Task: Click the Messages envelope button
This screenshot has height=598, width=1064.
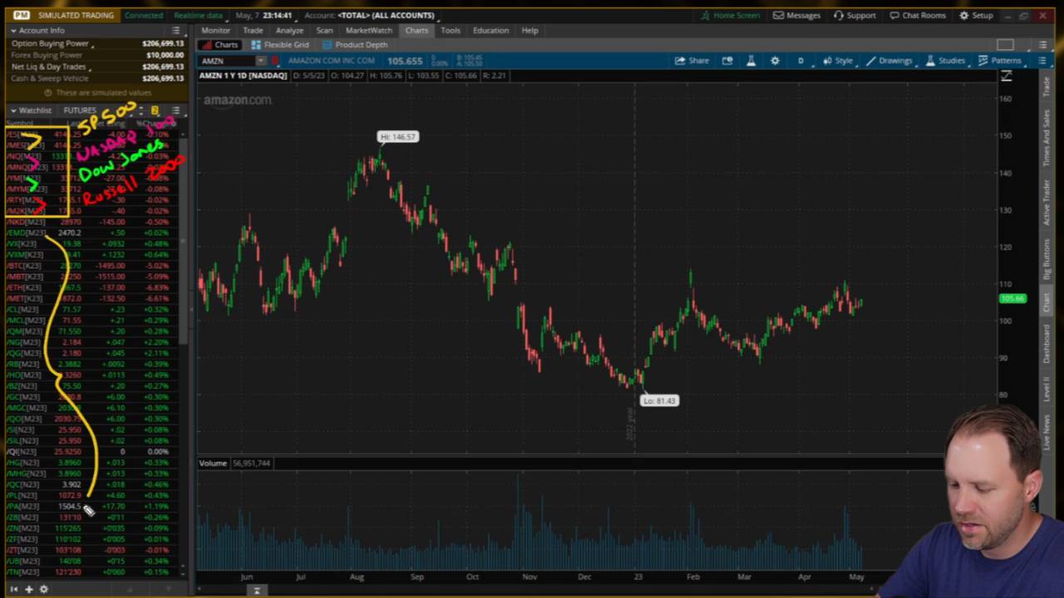Action: coord(797,15)
